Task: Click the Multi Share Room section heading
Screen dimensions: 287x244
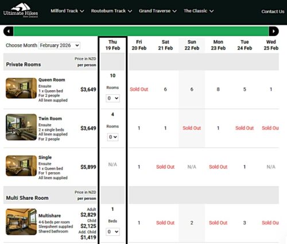Action: [x=27, y=198]
